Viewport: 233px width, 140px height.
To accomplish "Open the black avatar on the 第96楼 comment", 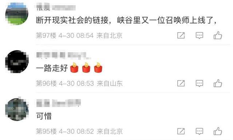I will (x=17, y=62).
